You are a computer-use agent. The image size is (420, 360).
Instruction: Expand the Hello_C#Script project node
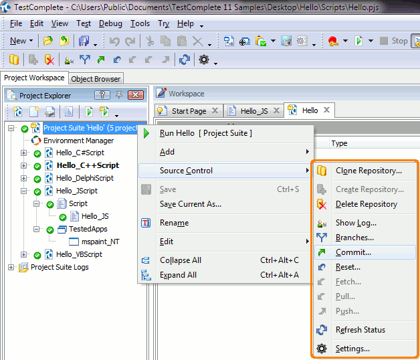(24, 153)
